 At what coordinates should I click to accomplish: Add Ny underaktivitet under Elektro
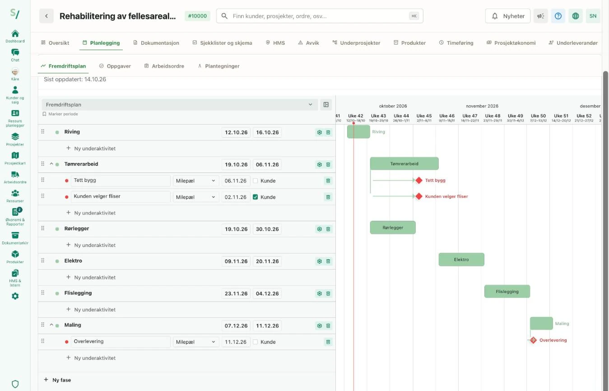(x=91, y=277)
